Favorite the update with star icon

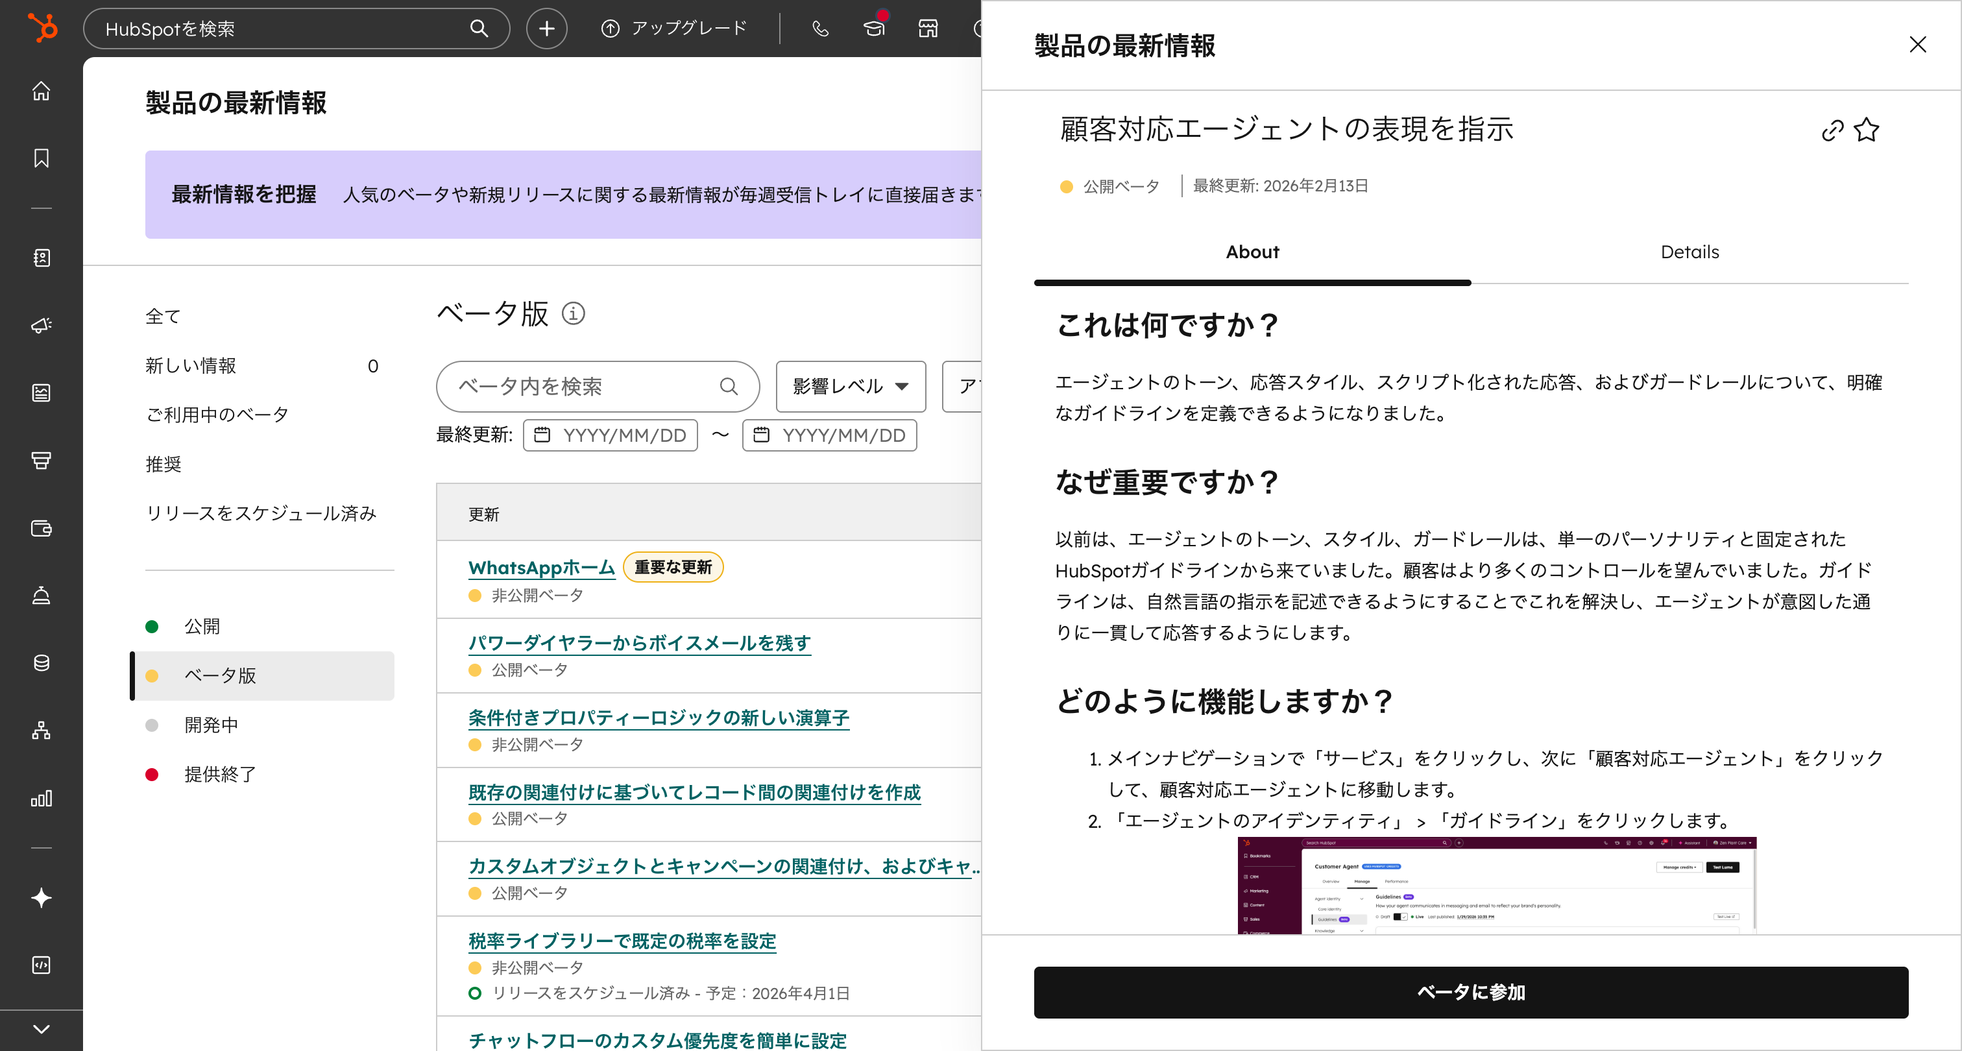point(1866,130)
